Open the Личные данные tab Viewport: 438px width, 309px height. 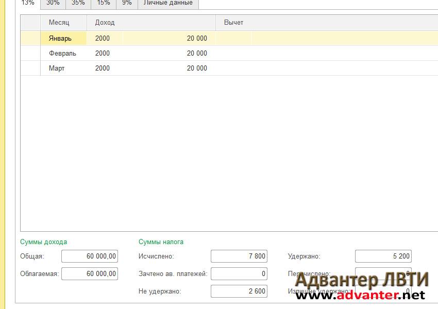coord(168,4)
